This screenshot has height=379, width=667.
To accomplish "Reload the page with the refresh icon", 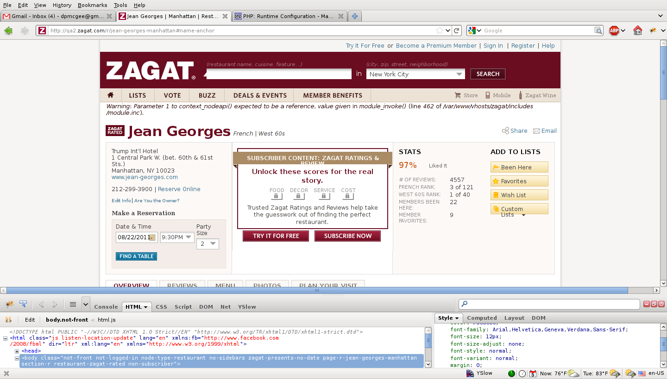I will tap(457, 31).
